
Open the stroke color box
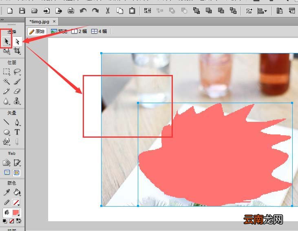pos(16,202)
